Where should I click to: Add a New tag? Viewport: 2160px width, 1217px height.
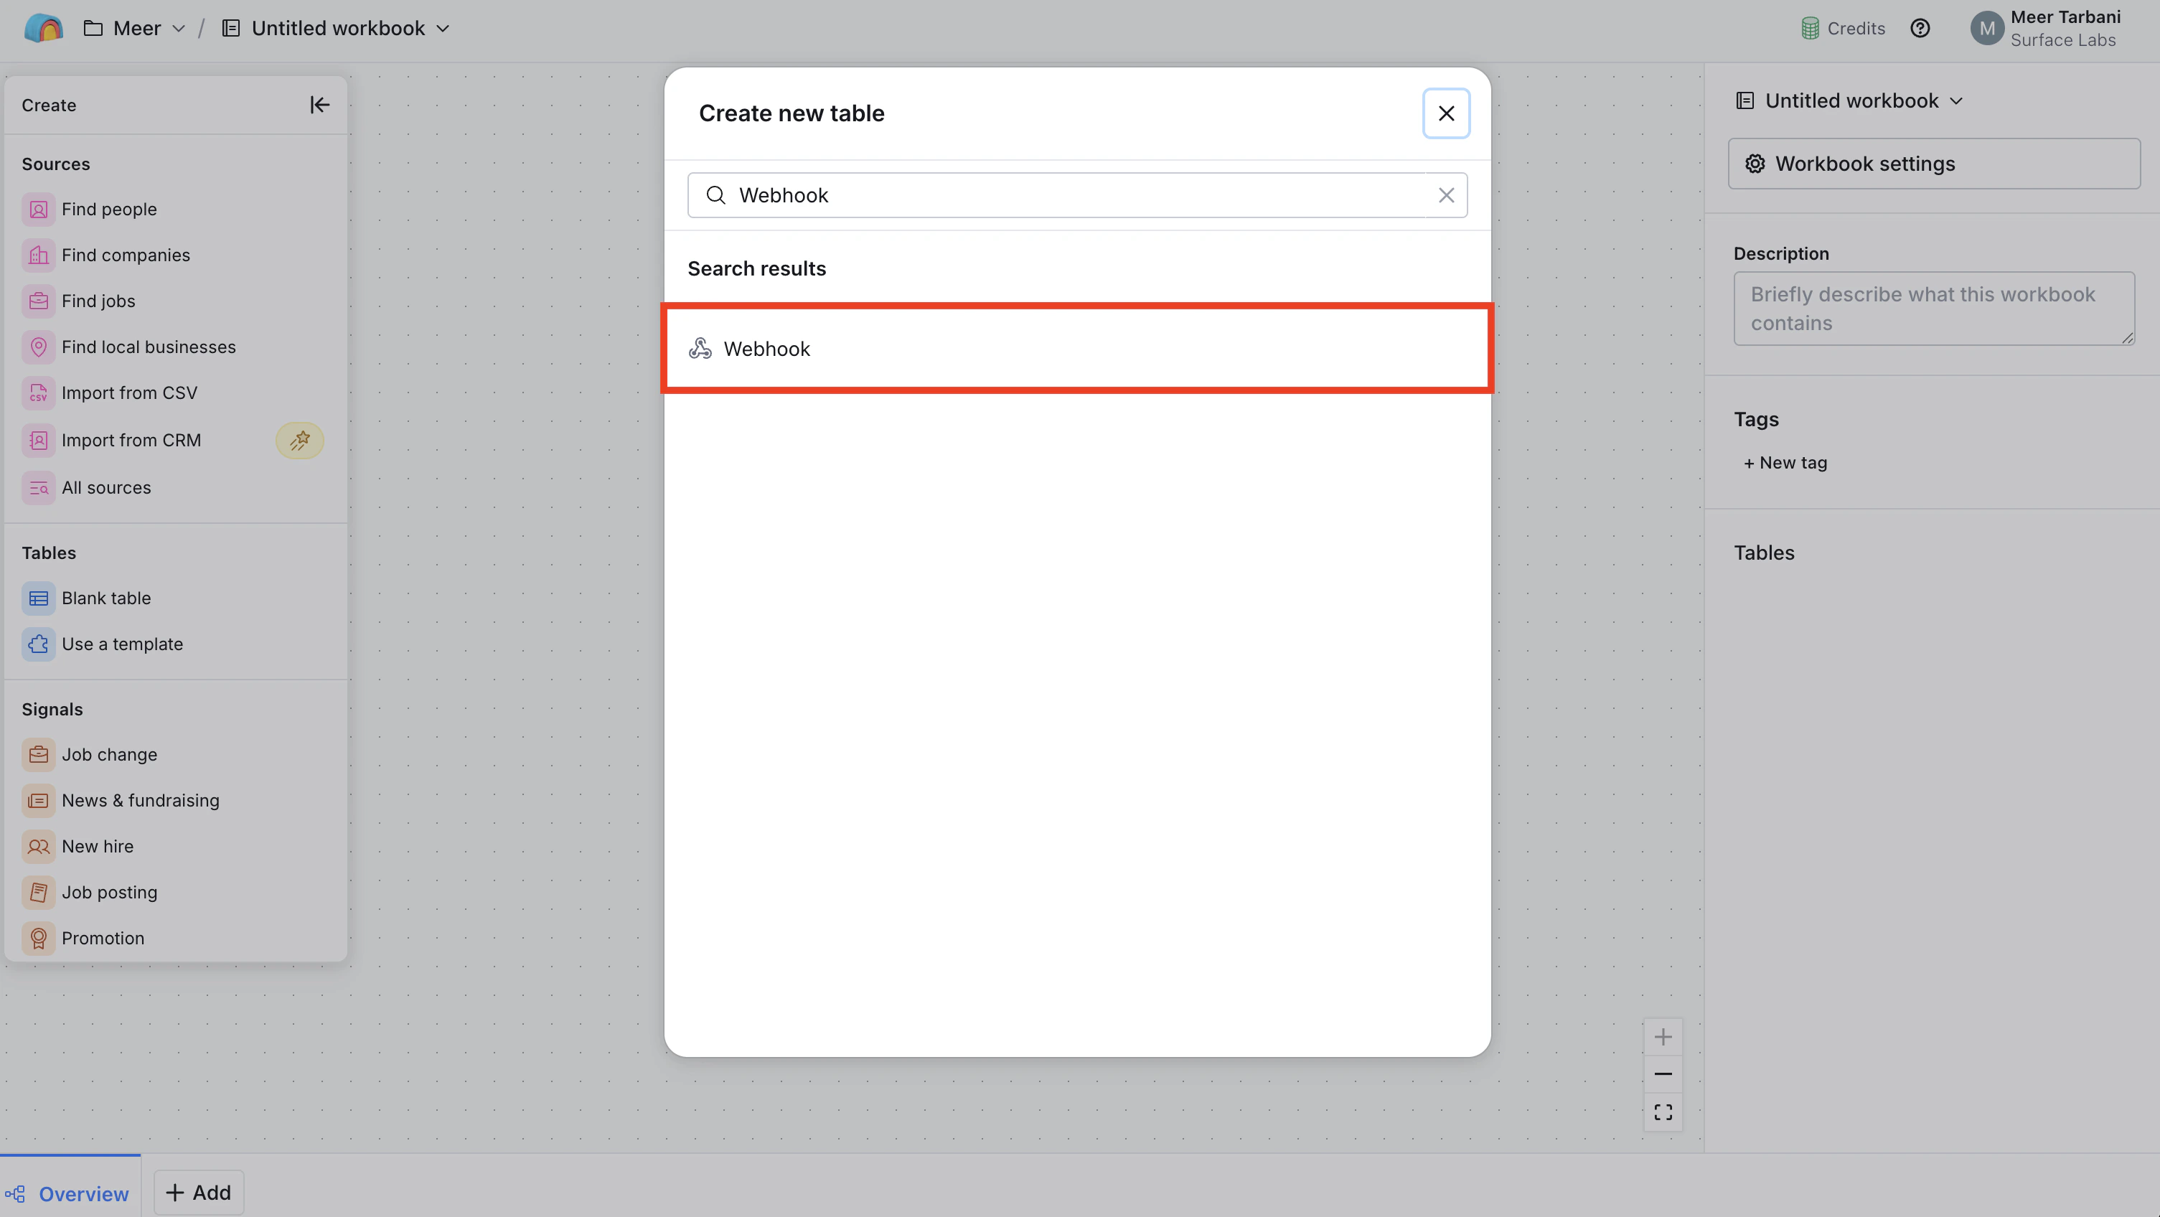coord(1785,463)
